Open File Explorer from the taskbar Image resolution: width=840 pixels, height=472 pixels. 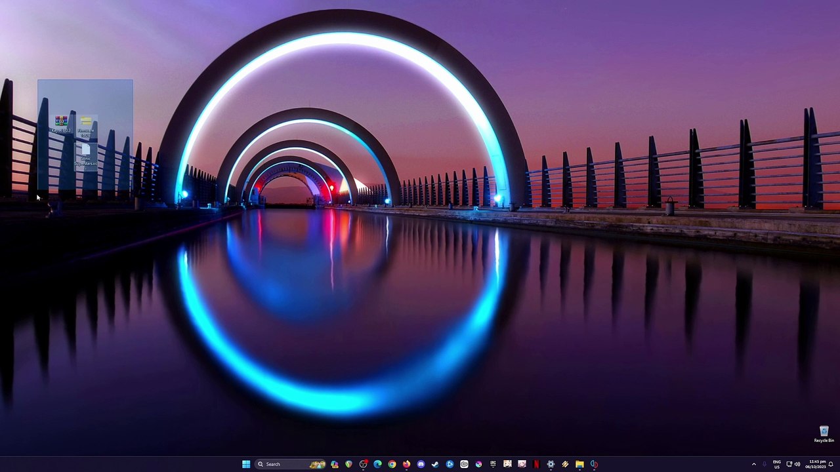tap(579, 464)
